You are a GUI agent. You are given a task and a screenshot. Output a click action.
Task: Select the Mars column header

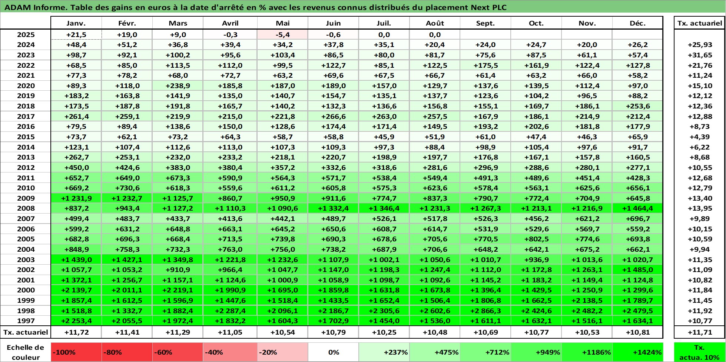point(178,23)
